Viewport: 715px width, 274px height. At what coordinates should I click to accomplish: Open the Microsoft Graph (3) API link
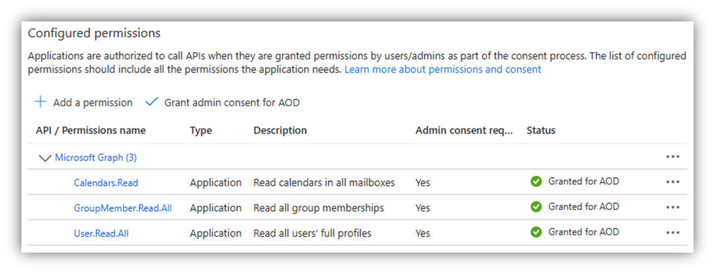pyautogui.click(x=96, y=158)
